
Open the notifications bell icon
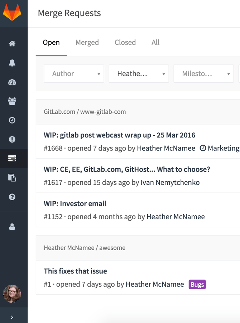pos(12,63)
